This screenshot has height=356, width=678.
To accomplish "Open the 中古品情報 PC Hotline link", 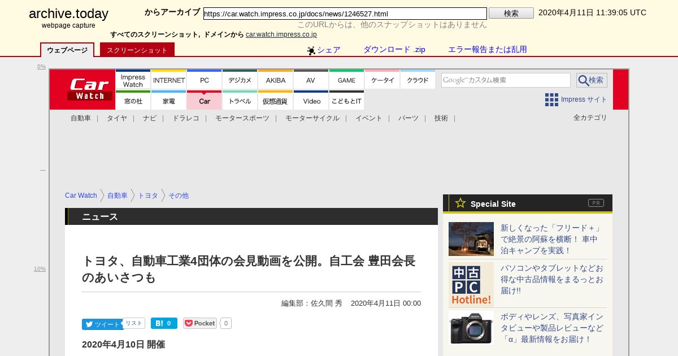I will click(552, 279).
